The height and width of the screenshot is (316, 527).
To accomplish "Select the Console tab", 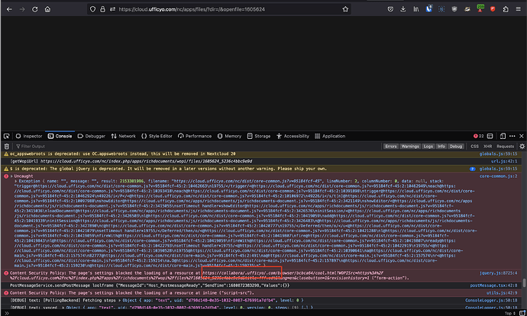I will pos(60,136).
